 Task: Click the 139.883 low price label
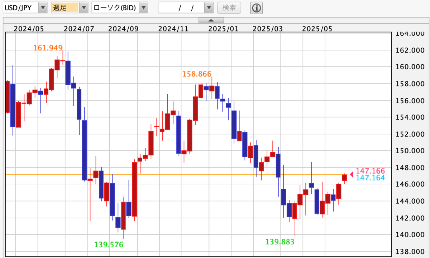(280, 242)
